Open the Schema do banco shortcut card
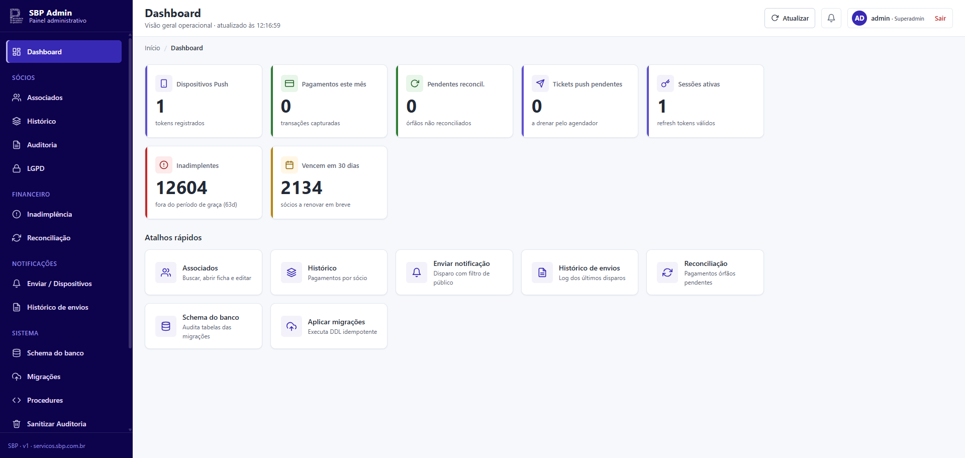The height and width of the screenshot is (458, 965). pyautogui.click(x=204, y=326)
